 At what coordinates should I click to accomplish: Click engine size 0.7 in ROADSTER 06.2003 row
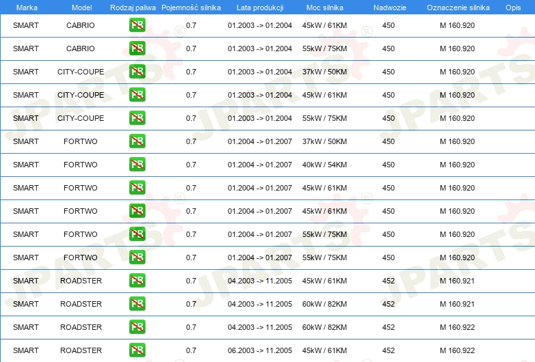pyautogui.click(x=191, y=350)
